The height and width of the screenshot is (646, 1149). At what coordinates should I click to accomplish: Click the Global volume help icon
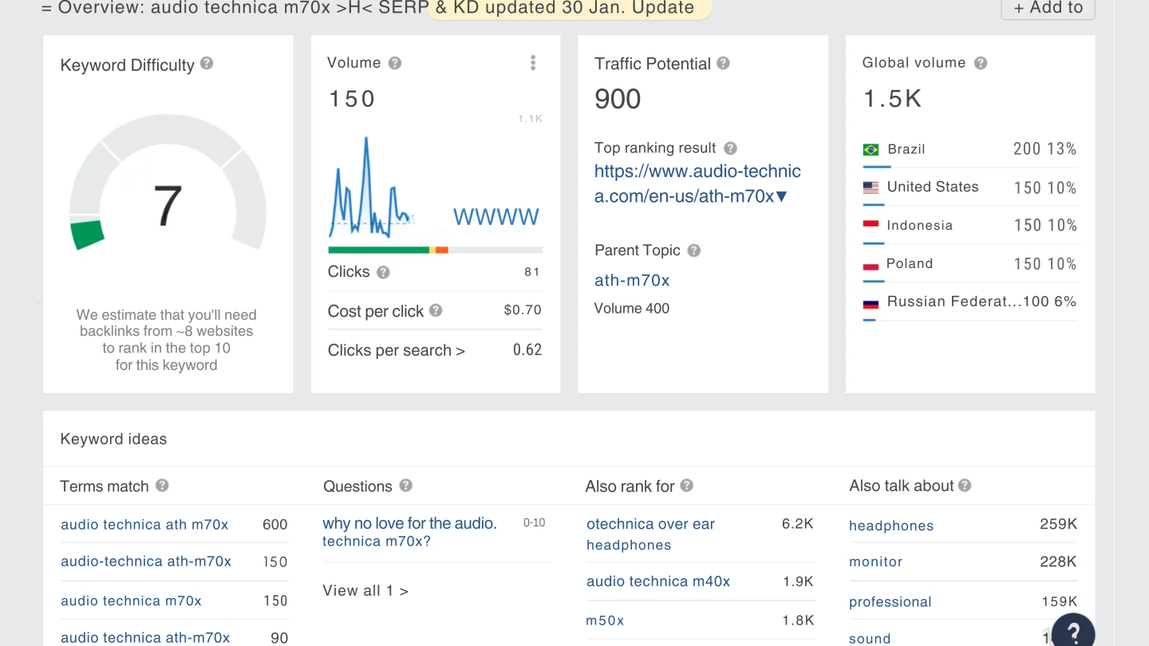coord(981,63)
